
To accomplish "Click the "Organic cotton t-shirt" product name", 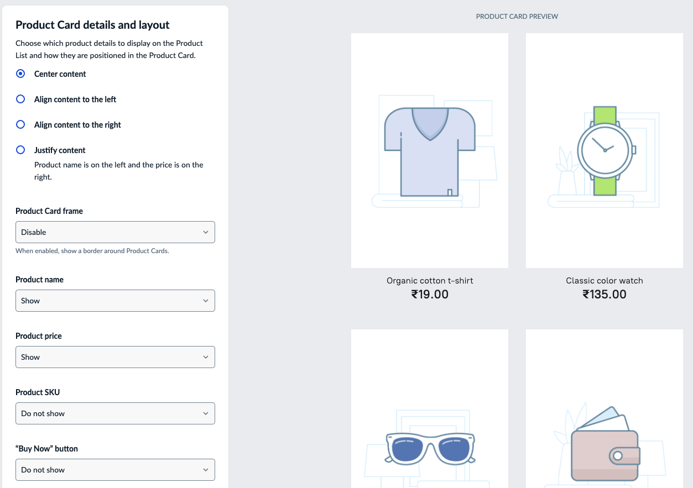I will (x=430, y=281).
